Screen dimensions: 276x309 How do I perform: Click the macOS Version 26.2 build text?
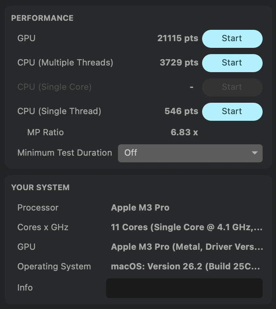point(186,267)
